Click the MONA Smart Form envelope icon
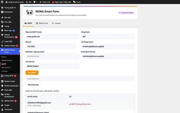 point(2,50)
